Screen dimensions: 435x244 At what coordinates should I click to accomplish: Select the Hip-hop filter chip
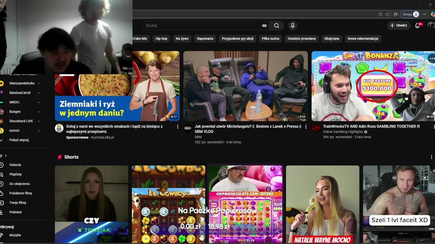[x=161, y=39]
